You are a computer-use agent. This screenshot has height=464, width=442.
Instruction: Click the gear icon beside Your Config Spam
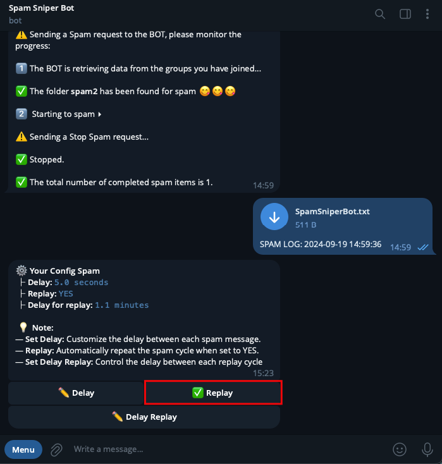[x=21, y=271]
